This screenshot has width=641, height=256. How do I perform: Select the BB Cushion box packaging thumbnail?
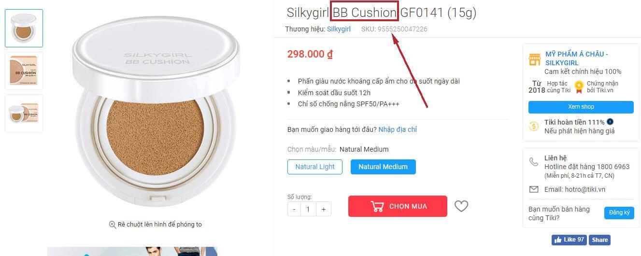[x=24, y=71]
